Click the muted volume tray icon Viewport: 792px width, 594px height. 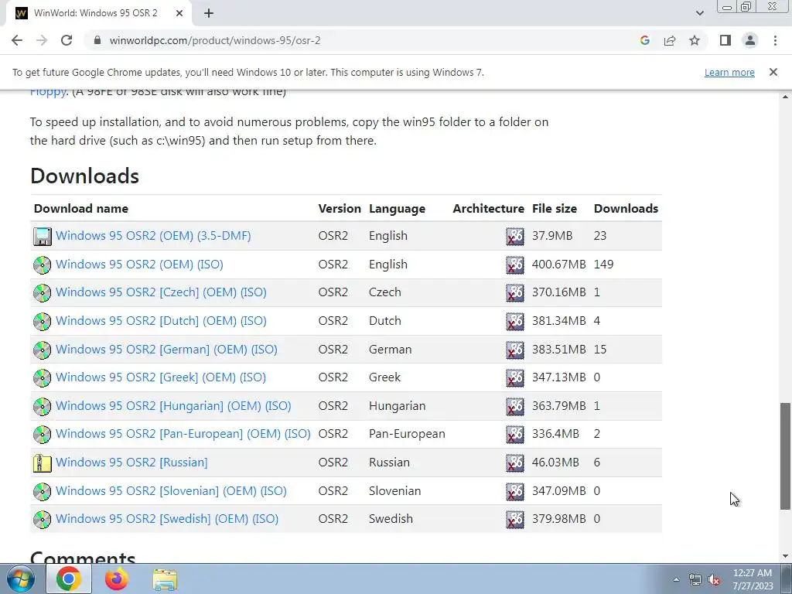click(x=714, y=580)
